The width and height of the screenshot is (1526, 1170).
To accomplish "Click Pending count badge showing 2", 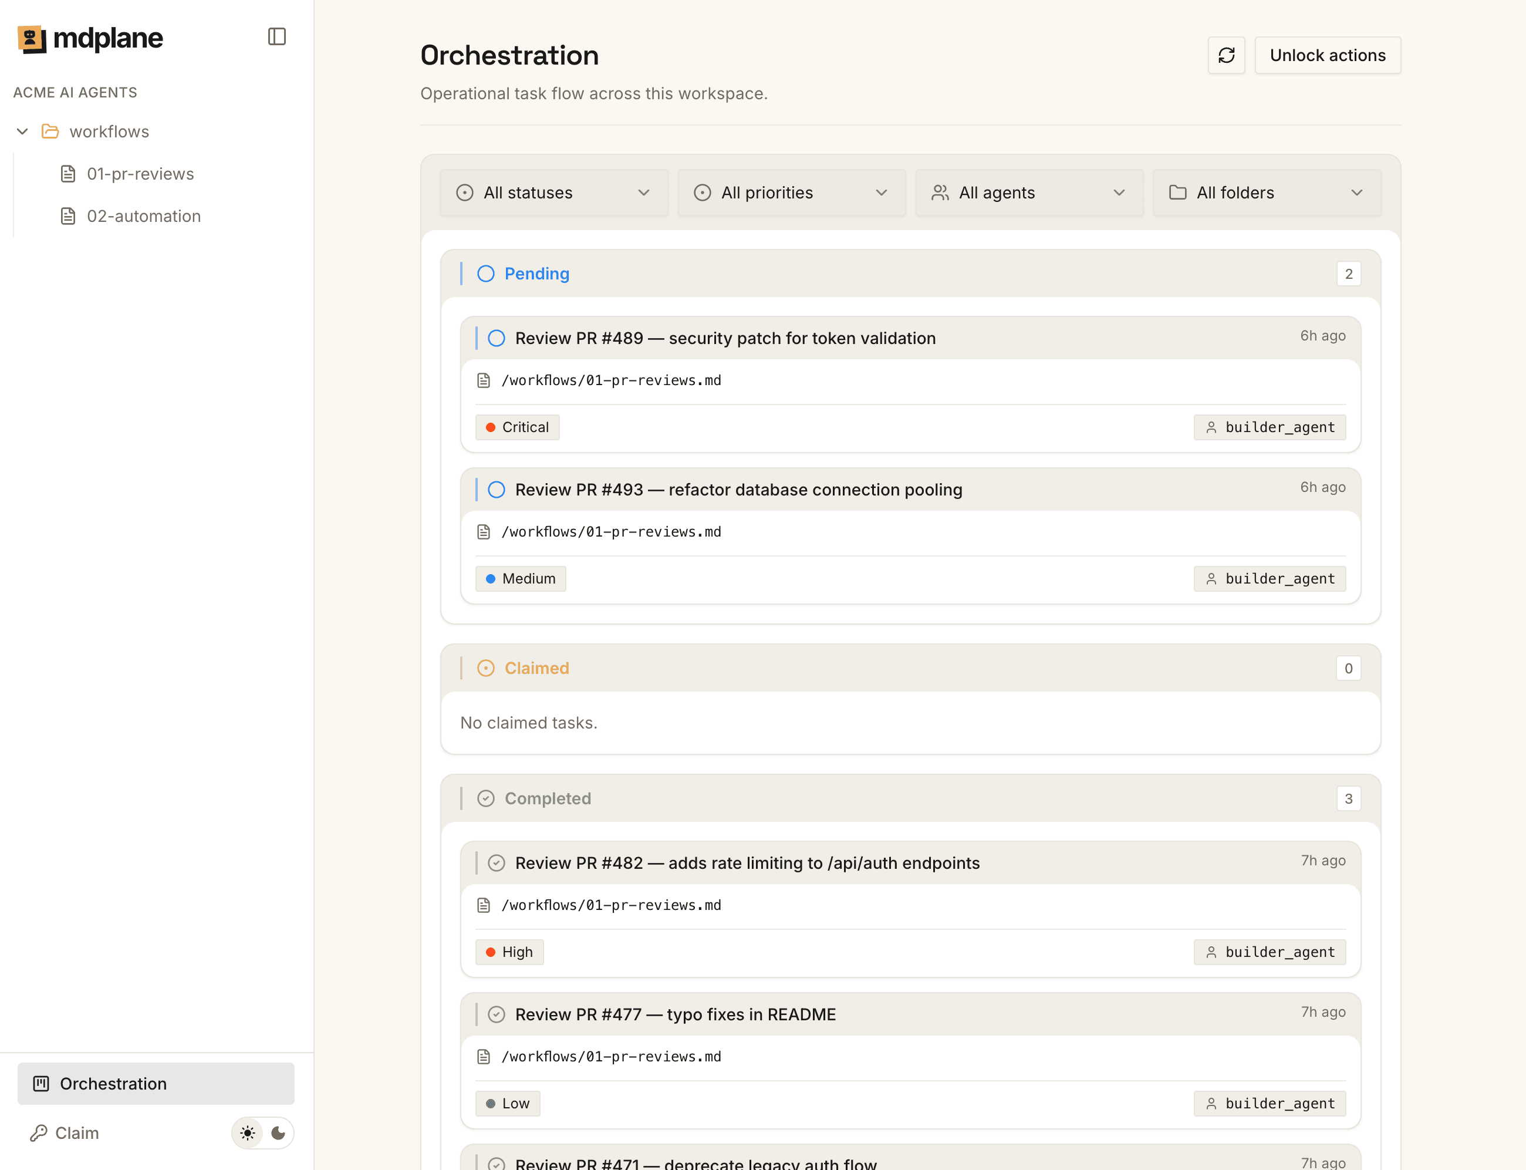I will 1349,274.
